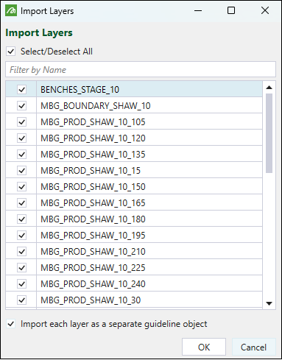Click the scroll up arrow
This screenshot has width=282, height=360.
(x=269, y=88)
